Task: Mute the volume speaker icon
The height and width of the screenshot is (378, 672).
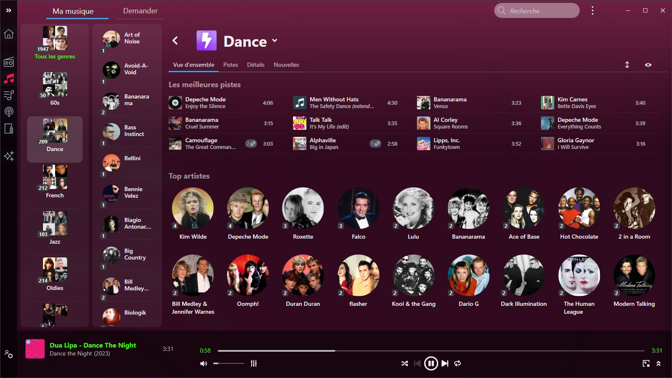Action: [204, 363]
